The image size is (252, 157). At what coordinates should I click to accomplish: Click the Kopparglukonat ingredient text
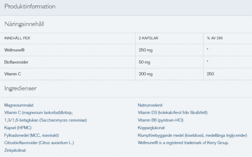(x=152, y=128)
